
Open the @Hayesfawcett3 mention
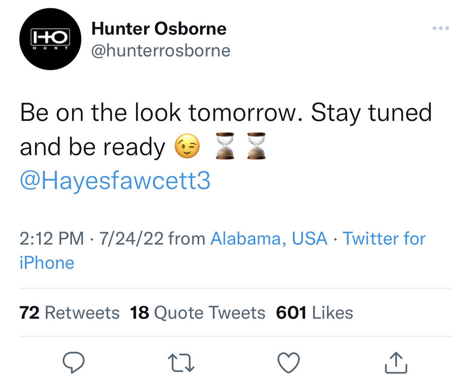115,181
